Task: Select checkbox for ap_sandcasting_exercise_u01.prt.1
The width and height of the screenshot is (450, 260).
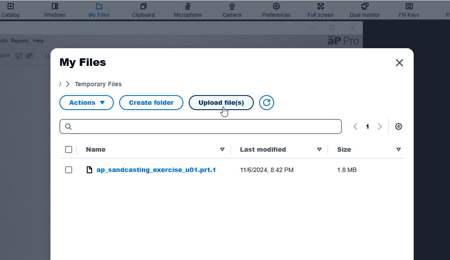Action: (x=69, y=170)
